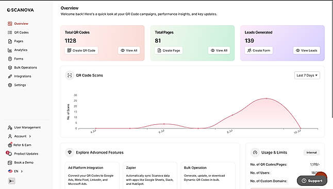Click the No. of Users label
Screen dimensions: 333x189
click(260, 173)
